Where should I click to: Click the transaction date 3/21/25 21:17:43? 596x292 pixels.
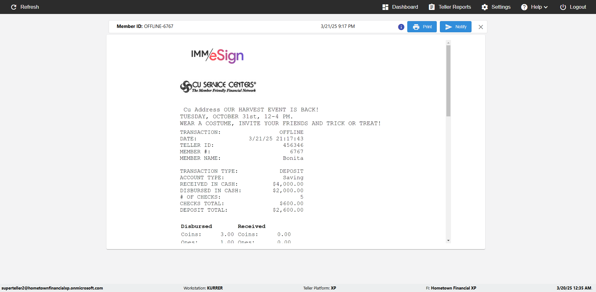276,139
